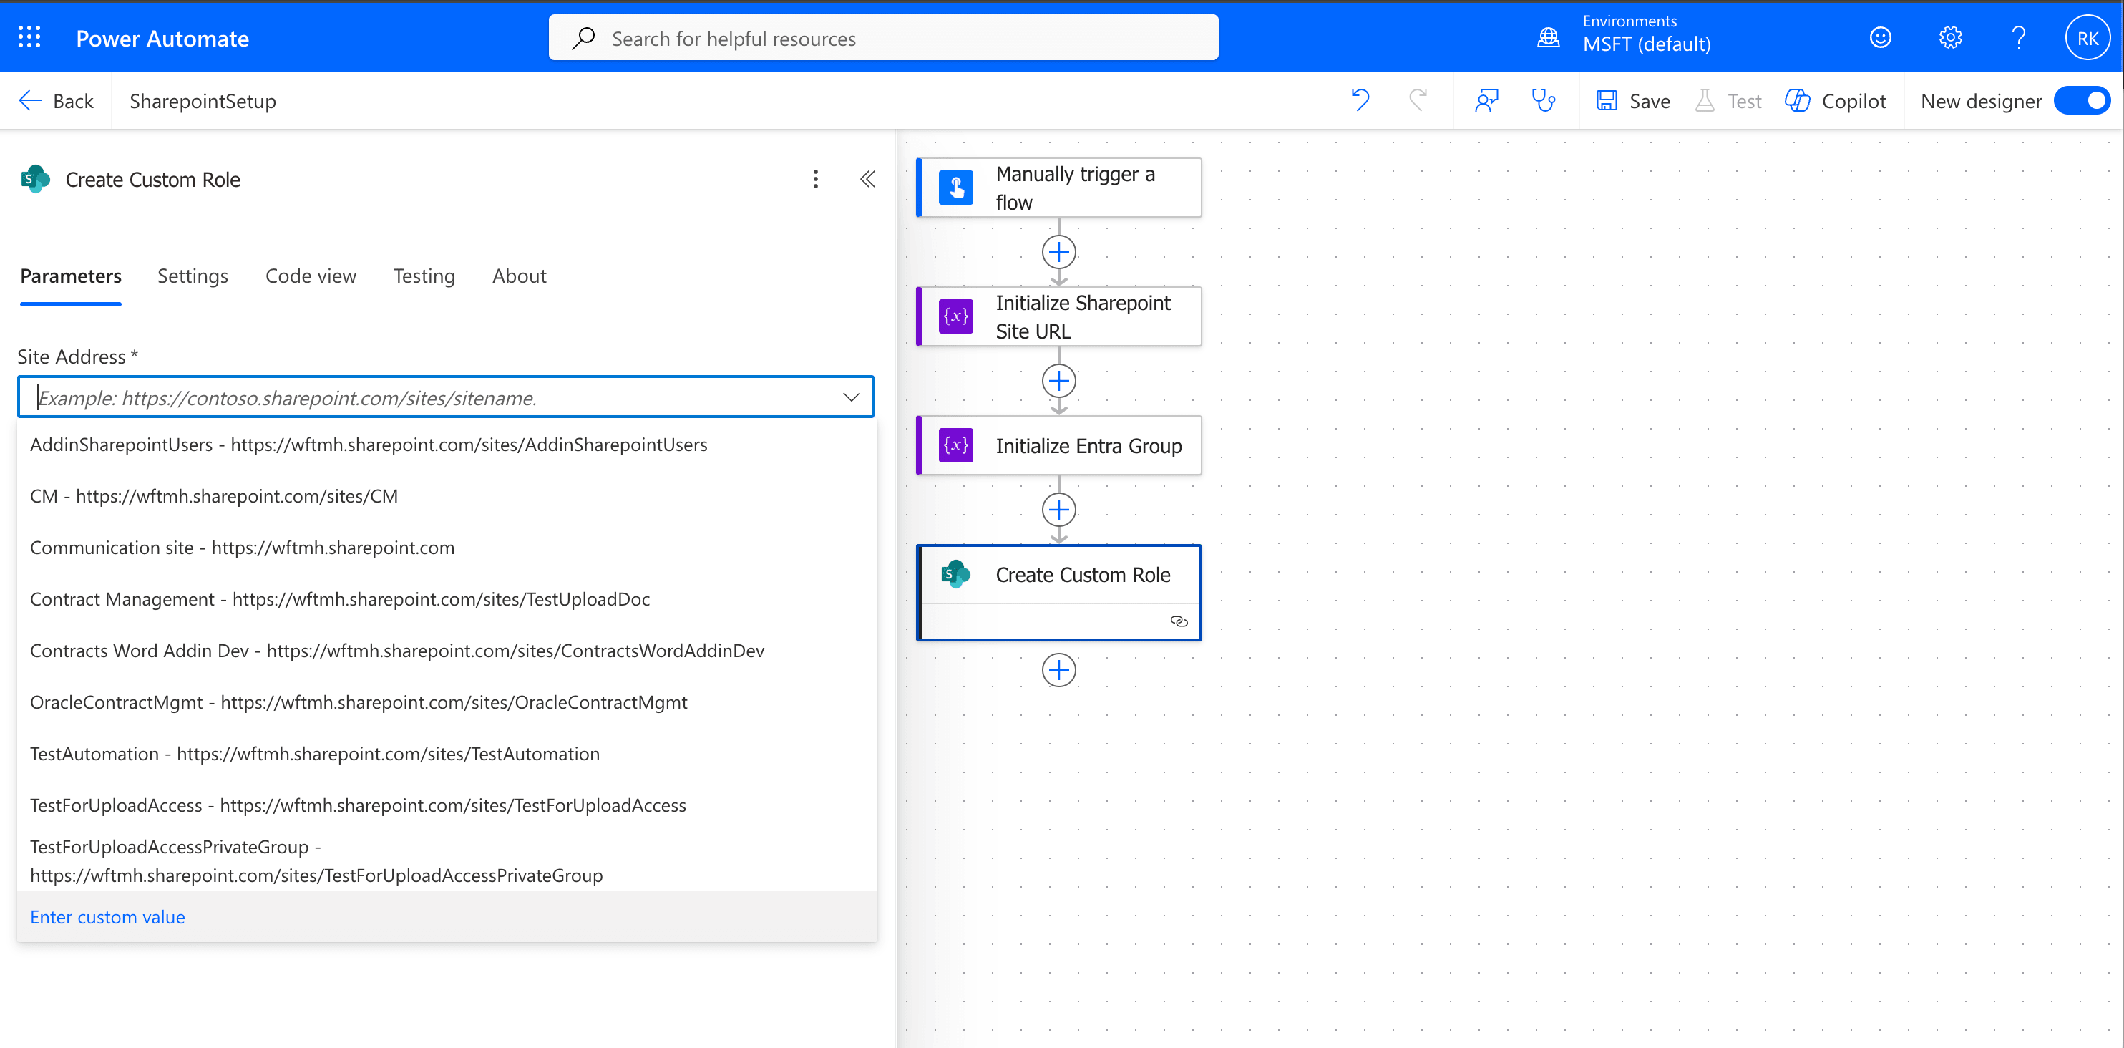Switch to the Parameters tab

click(x=71, y=276)
